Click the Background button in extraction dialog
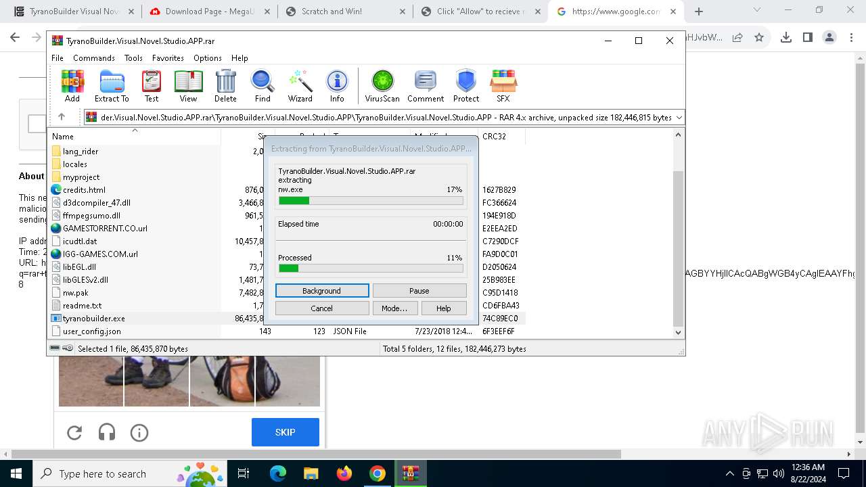The image size is (866, 487). pyautogui.click(x=322, y=291)
